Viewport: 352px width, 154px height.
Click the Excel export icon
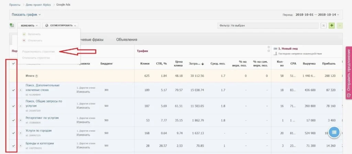[x=12, y=25]
